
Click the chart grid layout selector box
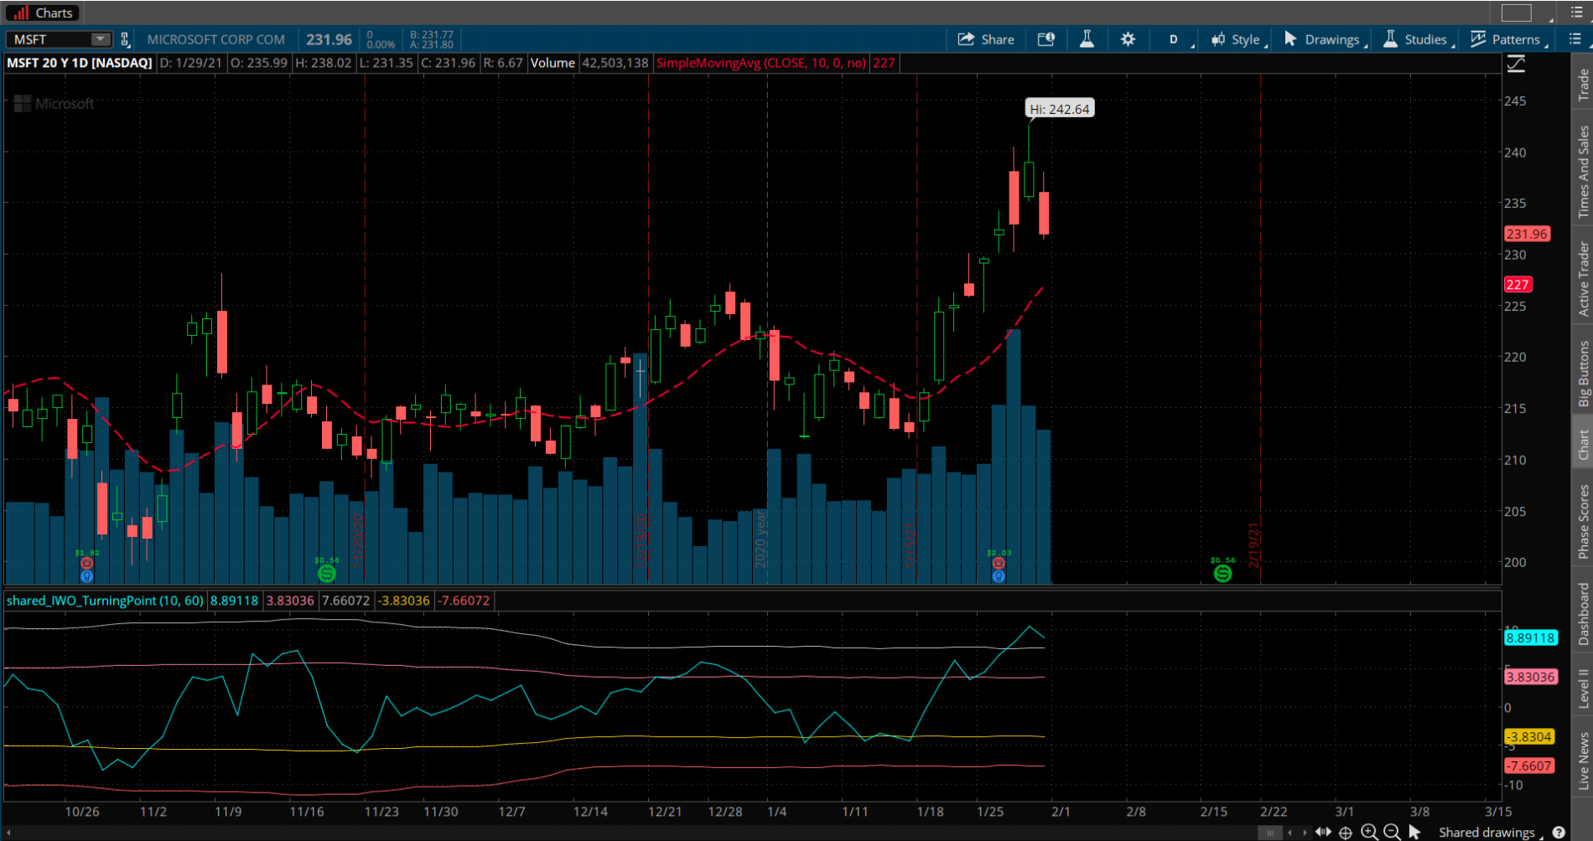[x=1516, y=13]
